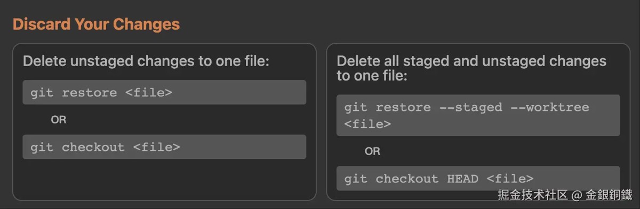Click the OR separator in left card

[x=59, y=119]
